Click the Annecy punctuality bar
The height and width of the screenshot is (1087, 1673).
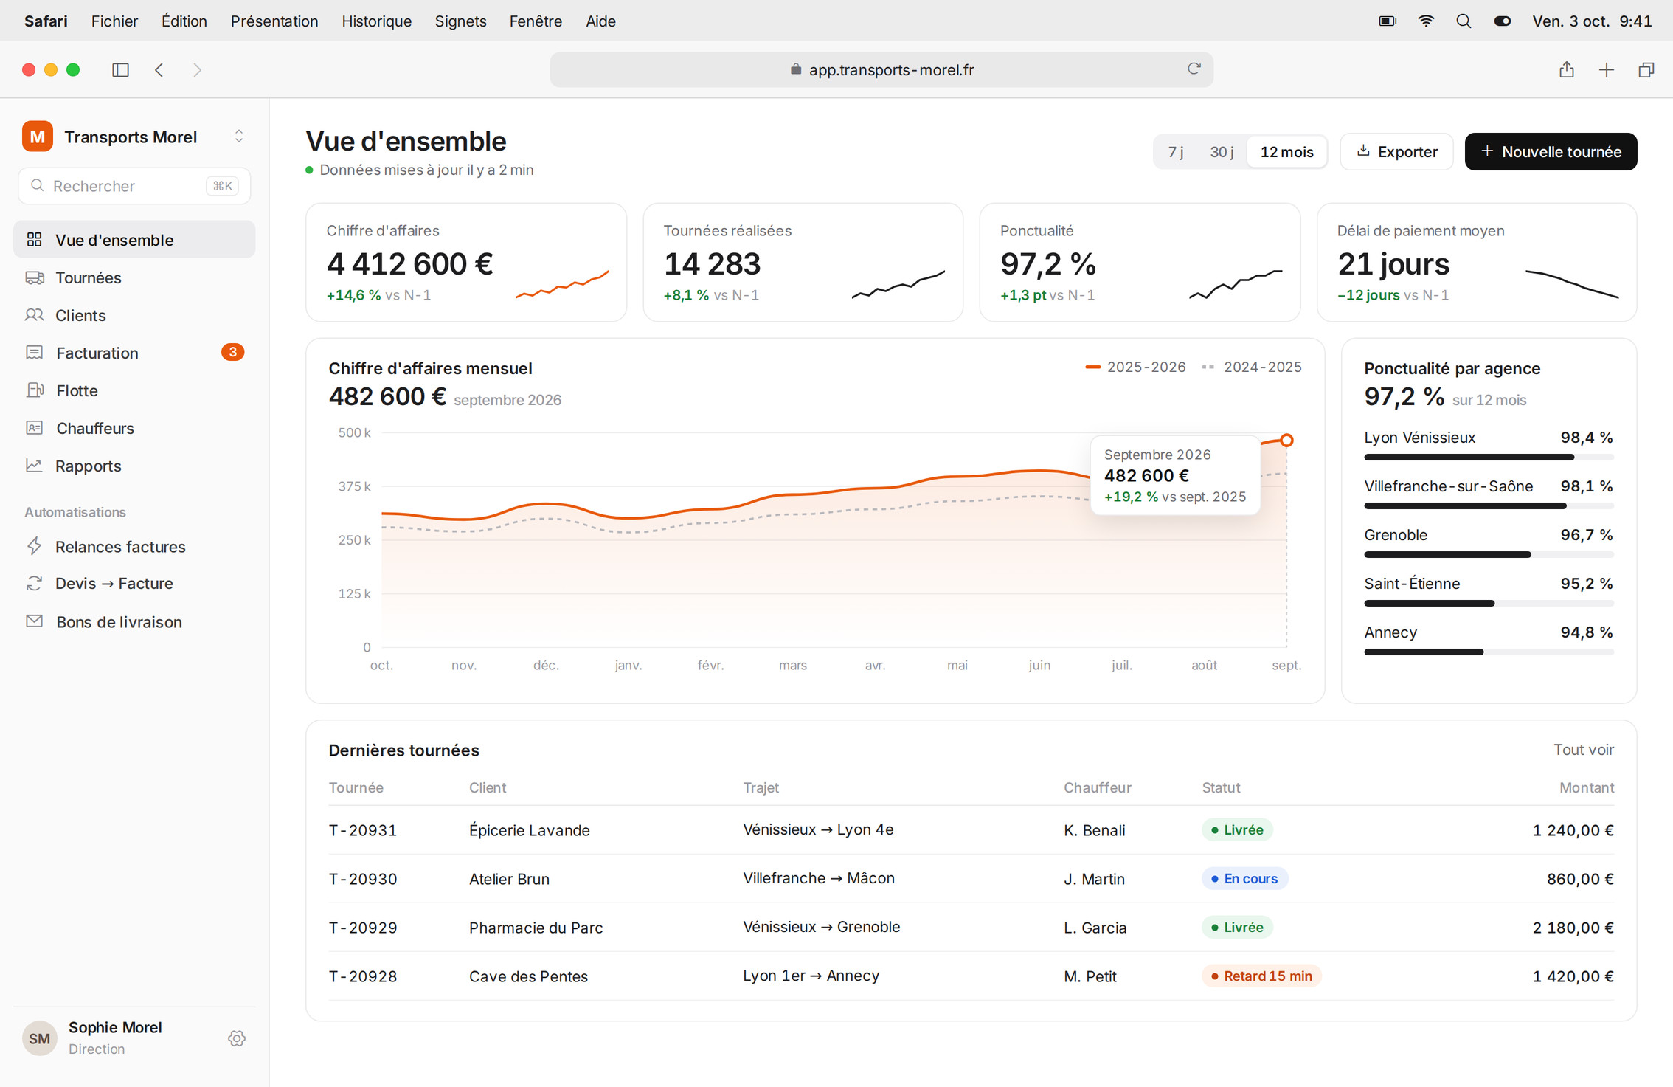[x=1489, y=652]
